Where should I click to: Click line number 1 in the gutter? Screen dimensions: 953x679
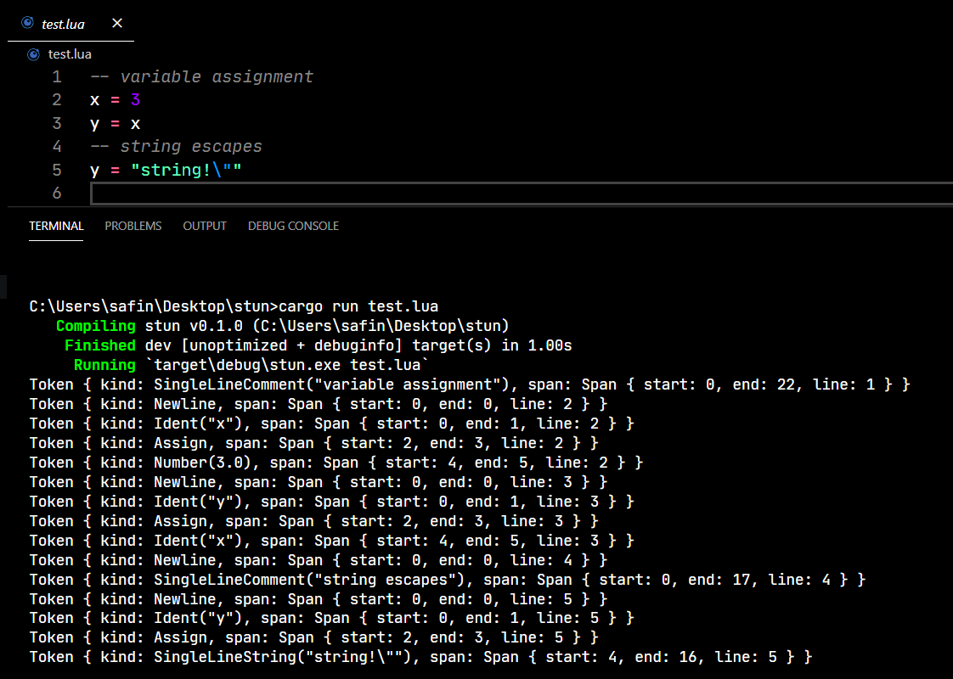(57, 77)
